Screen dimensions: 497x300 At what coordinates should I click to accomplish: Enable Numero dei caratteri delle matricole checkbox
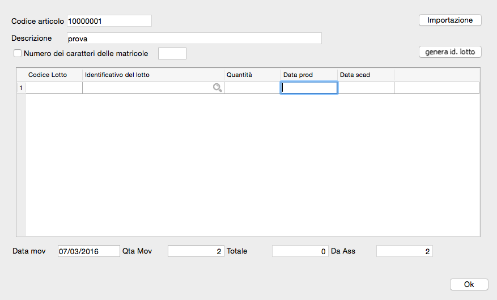(x=17, y=54)
